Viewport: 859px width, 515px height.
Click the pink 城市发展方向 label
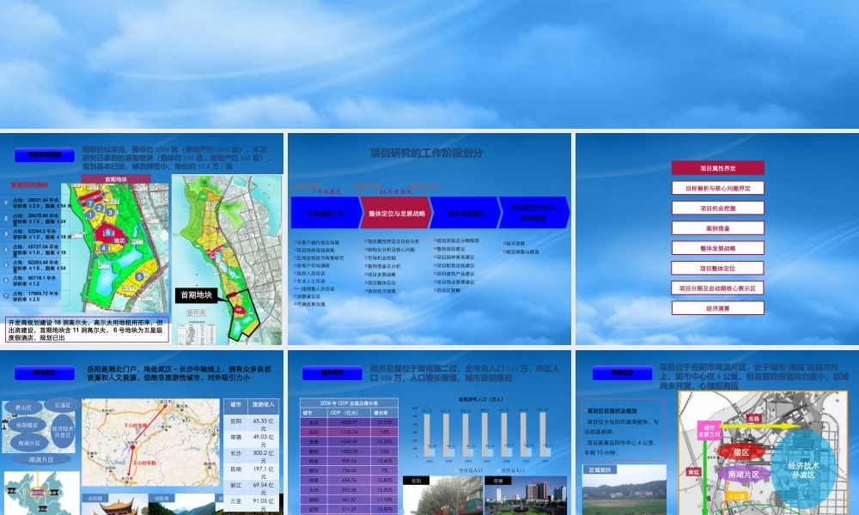point(709,431)
